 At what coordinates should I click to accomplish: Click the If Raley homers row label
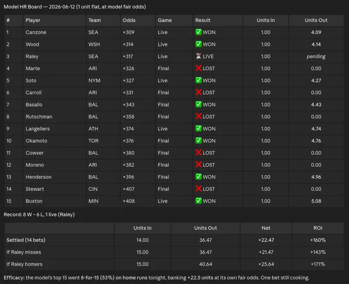[x=25, y=264]
